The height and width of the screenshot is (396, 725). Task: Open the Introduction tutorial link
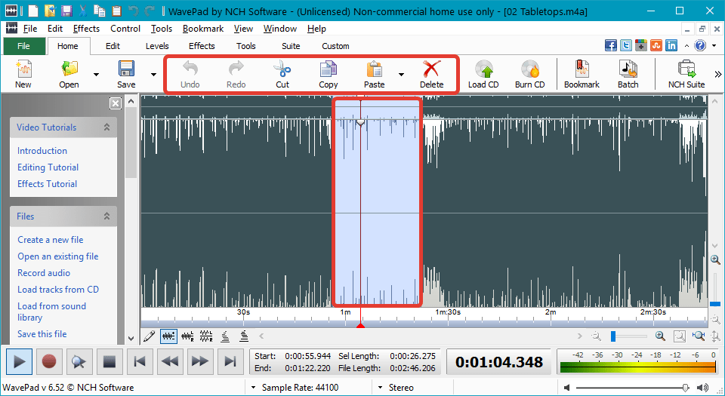pyautogui.click(x=42, y=150)
